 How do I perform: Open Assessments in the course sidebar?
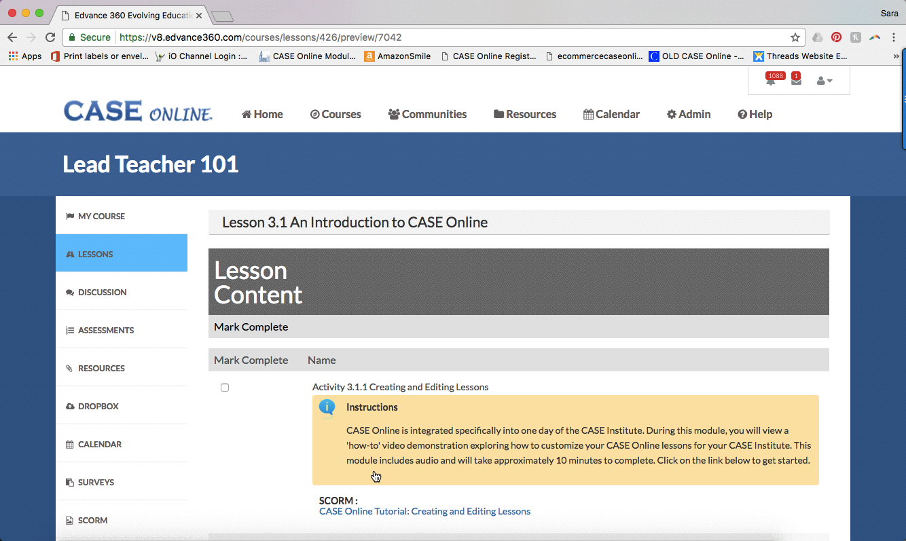point(105,330)
